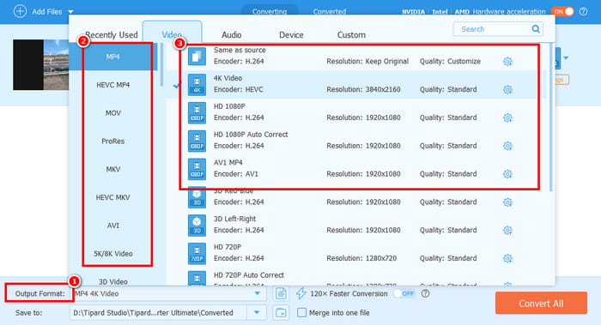
Task: Choose the 3D Left-Right preset name
Action: [234, 219]
